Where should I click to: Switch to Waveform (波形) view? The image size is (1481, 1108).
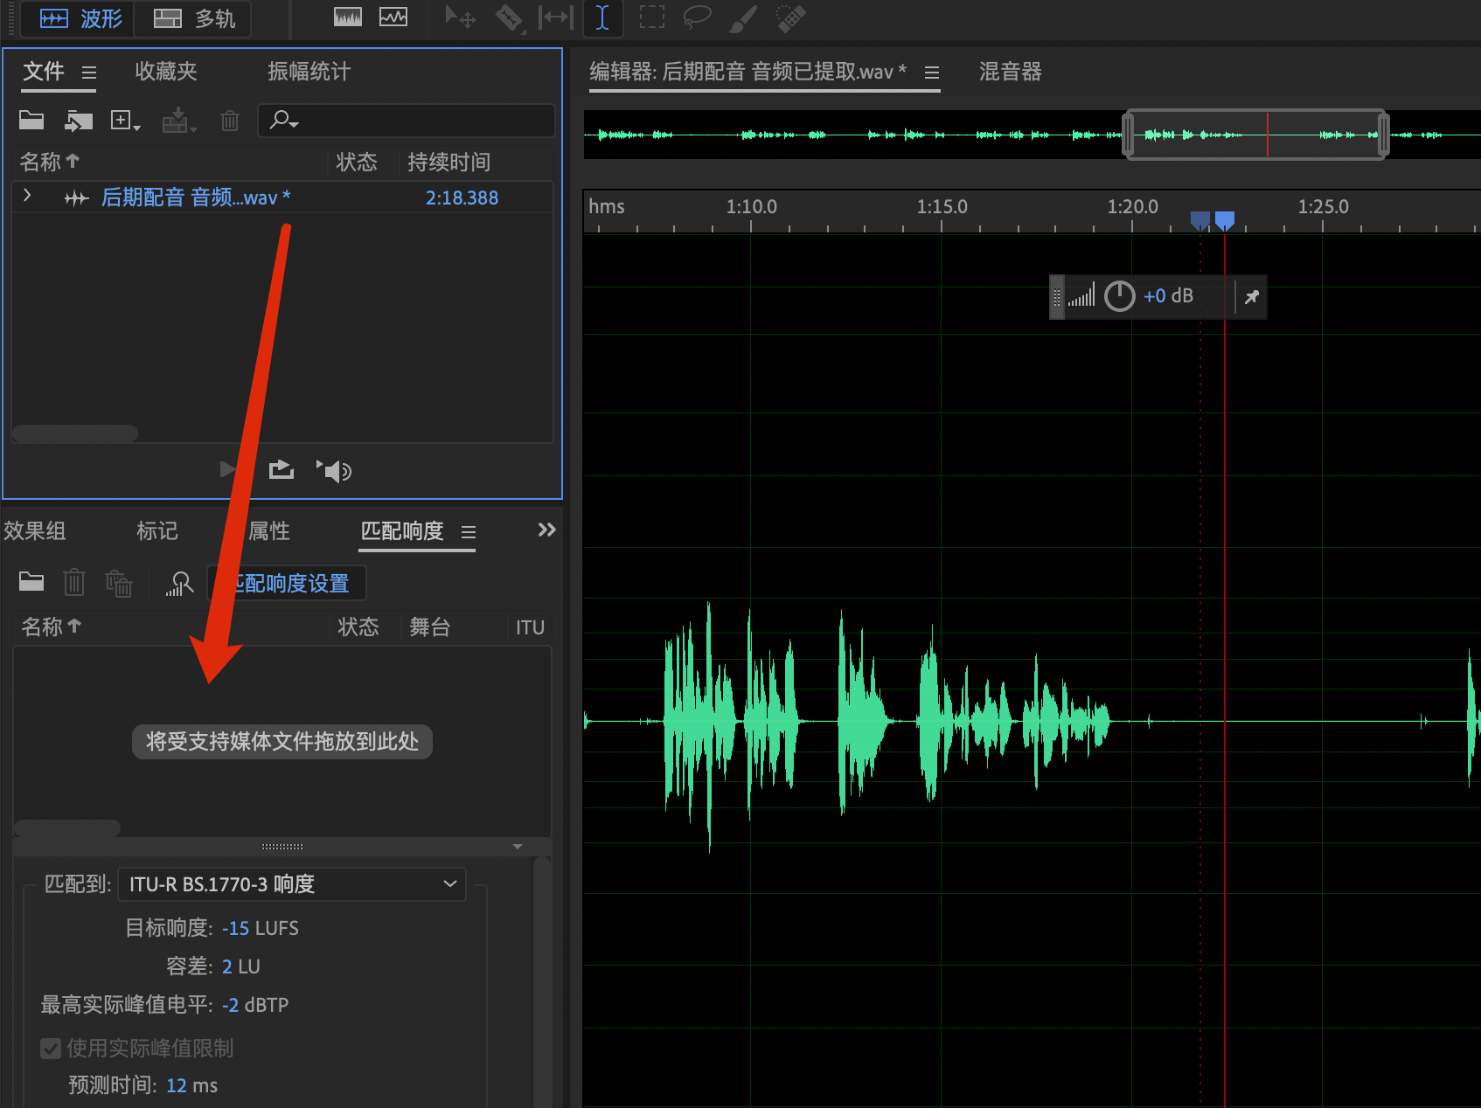pos(79,18)
